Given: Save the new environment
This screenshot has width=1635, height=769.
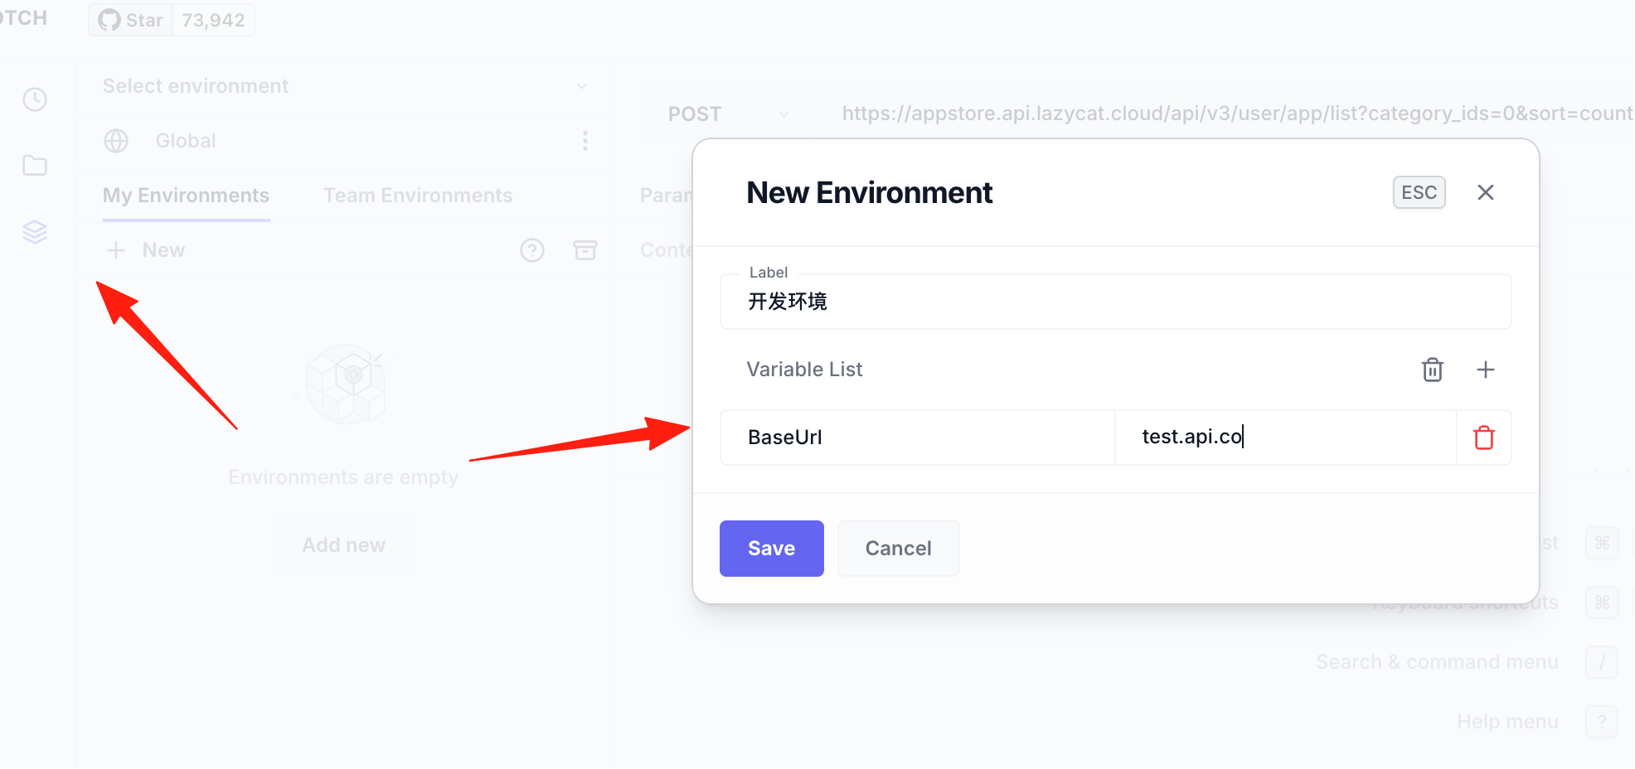Looking at the screenshot, I should (772, 549).
